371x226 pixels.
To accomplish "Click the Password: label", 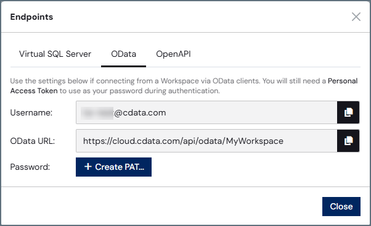I will tap(30, 167).
